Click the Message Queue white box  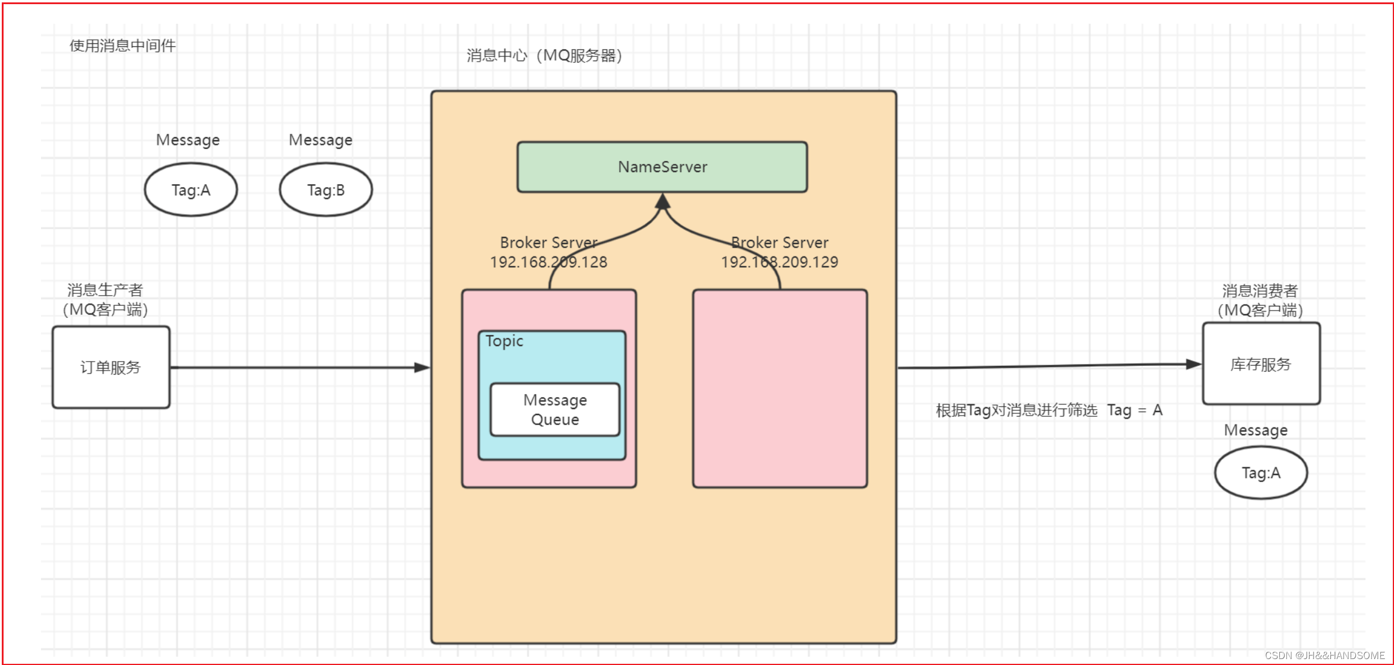[555, 410]
